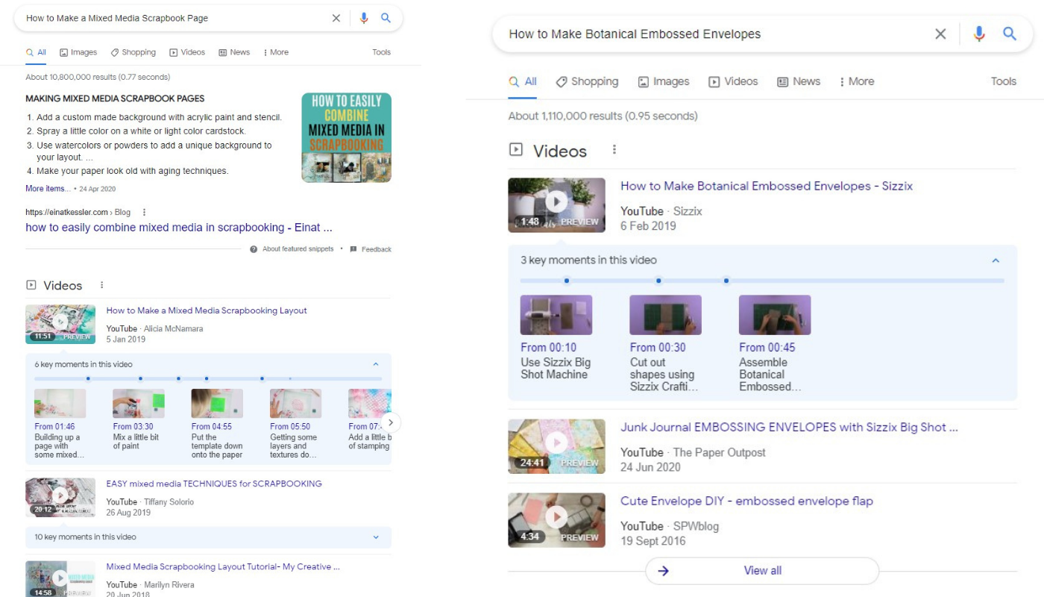Image resolution: width=1044 pixels, height=597 pixels.
Task: Click magnifier search icon in Mixed Media search bar
Action: pos(386,19)
